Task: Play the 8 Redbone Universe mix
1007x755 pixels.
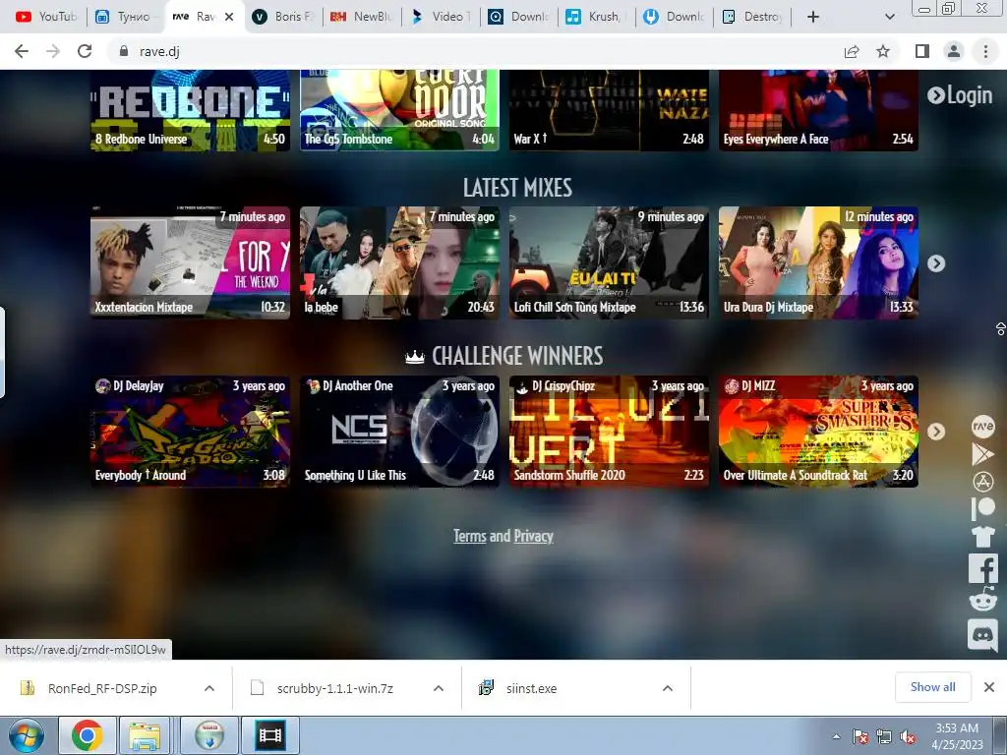Action: (x=190, y=110)
